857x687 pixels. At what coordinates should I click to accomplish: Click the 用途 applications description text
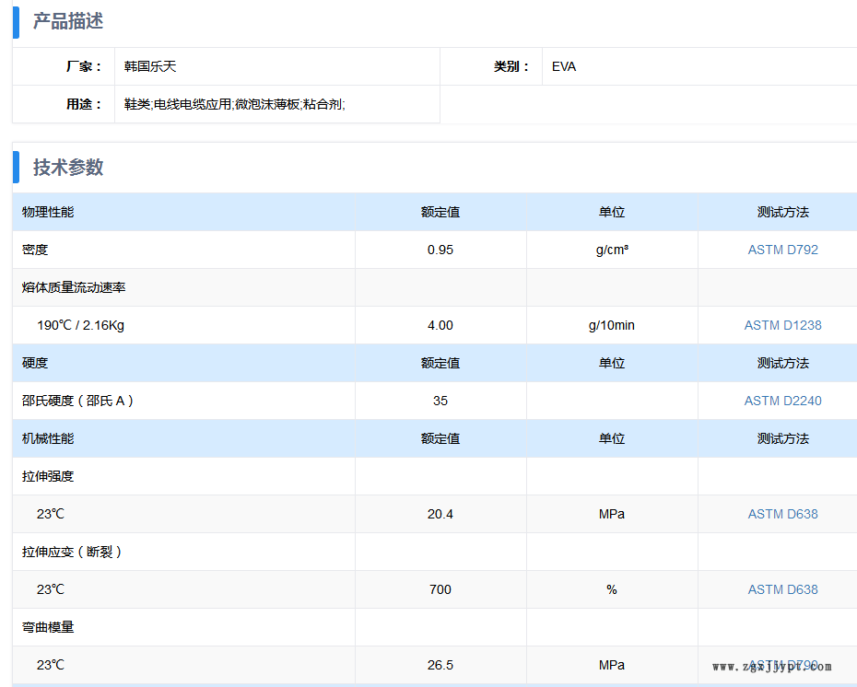[x=234, y=104]
